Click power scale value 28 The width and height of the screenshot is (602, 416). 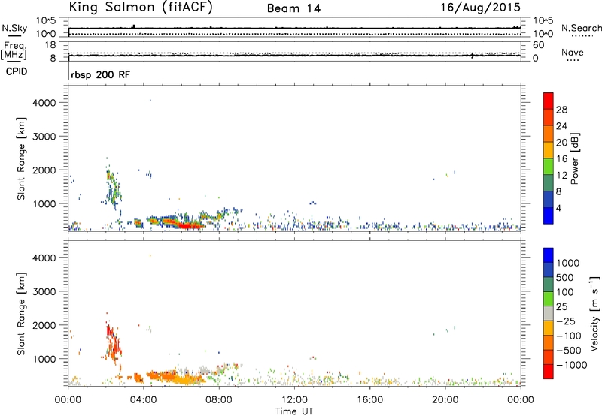pos(561,110)
